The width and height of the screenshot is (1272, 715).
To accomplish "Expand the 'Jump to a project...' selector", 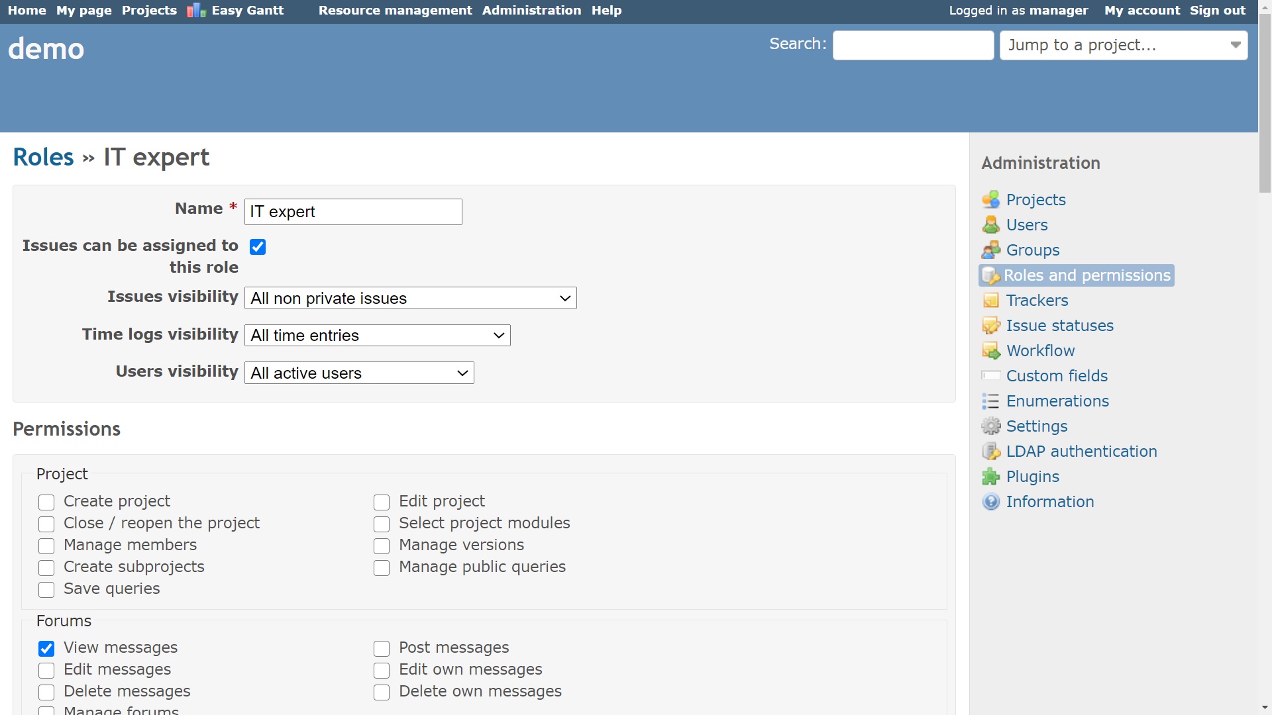I will 1235,45.
